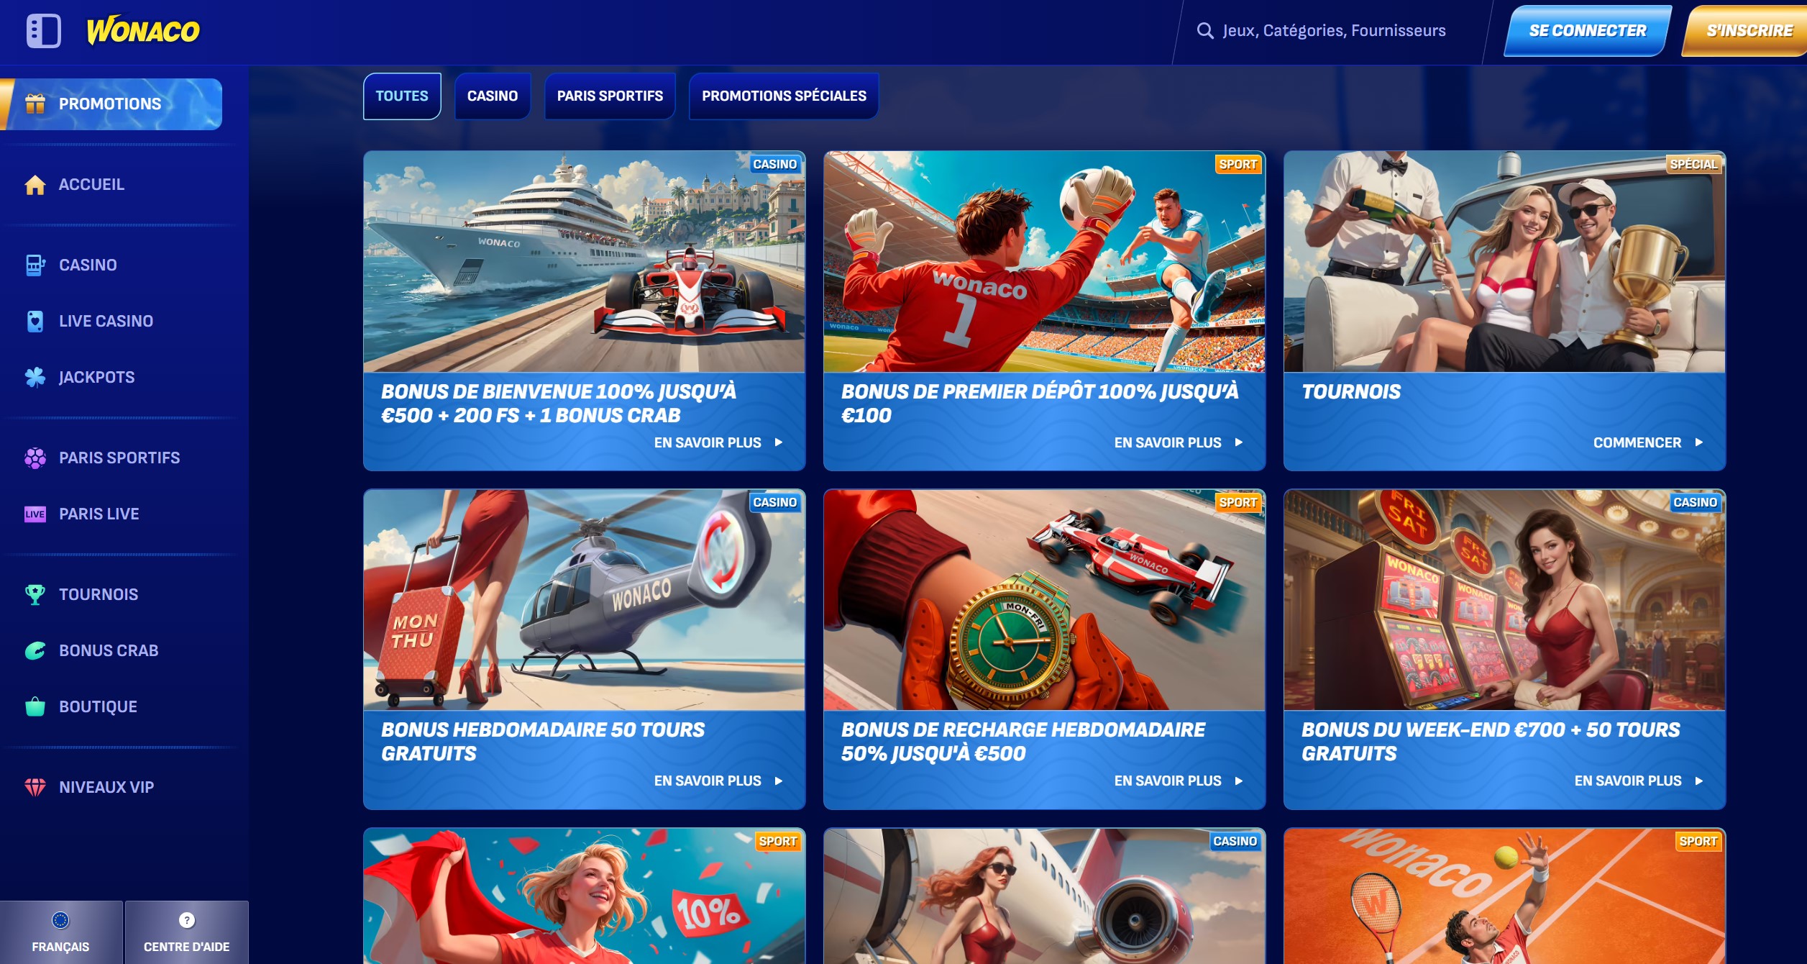1807x964 pixels.
Task: Click the Niveaux VIP diamond icon
Action: click(x=35, y=788)
